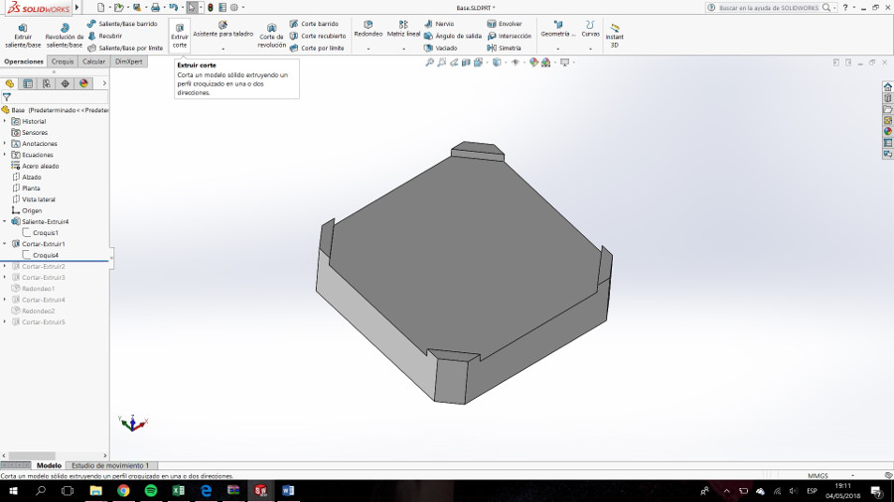Screen dimensions: 894x502
Task: Choose Saliente/Base barrido command
Action: click(122, 24)
